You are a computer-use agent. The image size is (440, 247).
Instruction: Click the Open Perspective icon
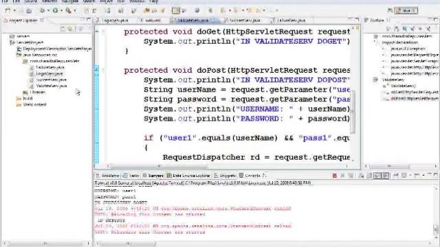coord(390,10)
